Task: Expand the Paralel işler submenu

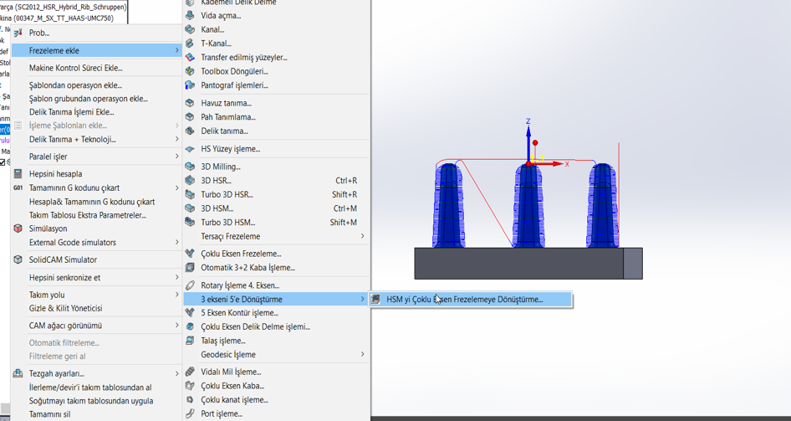Action: coord(176,157)
